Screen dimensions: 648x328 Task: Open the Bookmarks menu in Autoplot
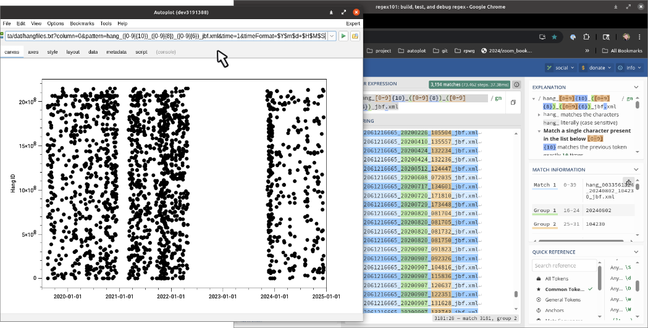coord(82,23)
